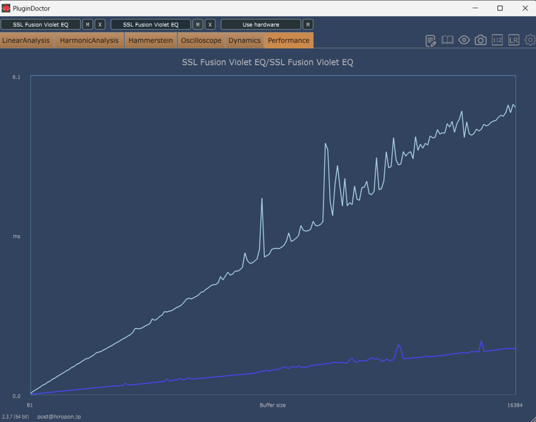Toggle the M button of the second plugin slot
The width and height of the screenshot is (536, 422).
[197, 25]
